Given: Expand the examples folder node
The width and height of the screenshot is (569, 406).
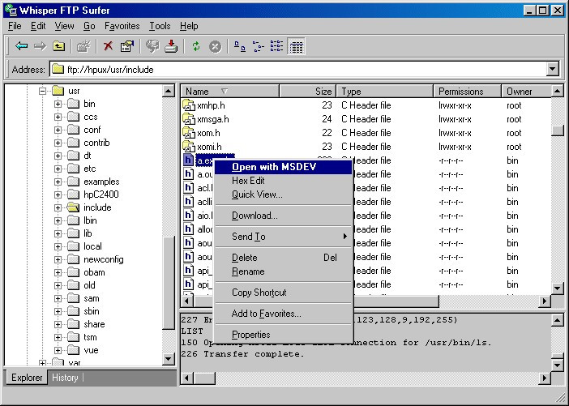Looking at the screenshot, I should tap(58, 182).
